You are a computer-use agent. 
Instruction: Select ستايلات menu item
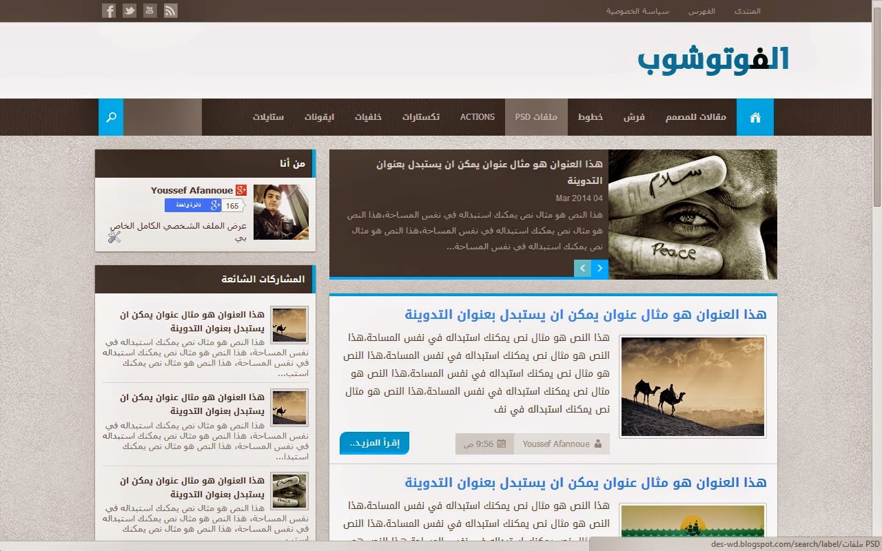pyautogui.click(x=268, y=117)
